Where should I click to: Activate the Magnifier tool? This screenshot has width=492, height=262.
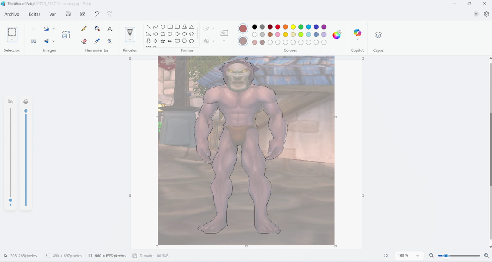pyautogui.click(x=110, y=41)
